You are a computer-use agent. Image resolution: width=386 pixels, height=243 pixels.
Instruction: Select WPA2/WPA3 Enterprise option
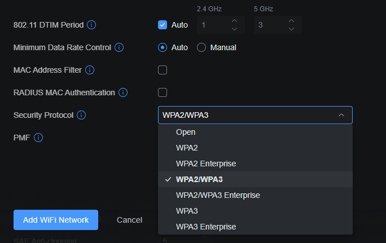point(218,195)
